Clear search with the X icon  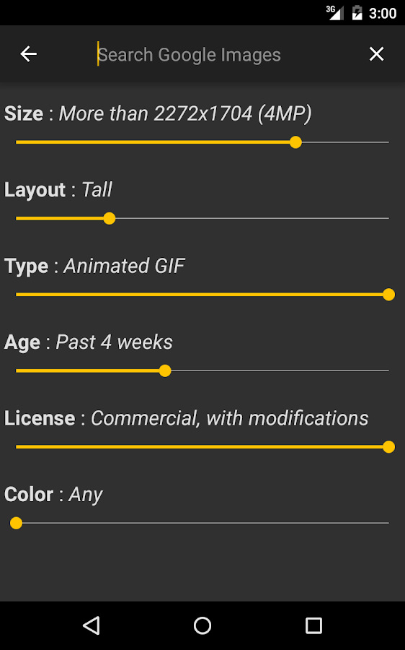(x=376, y=54)
